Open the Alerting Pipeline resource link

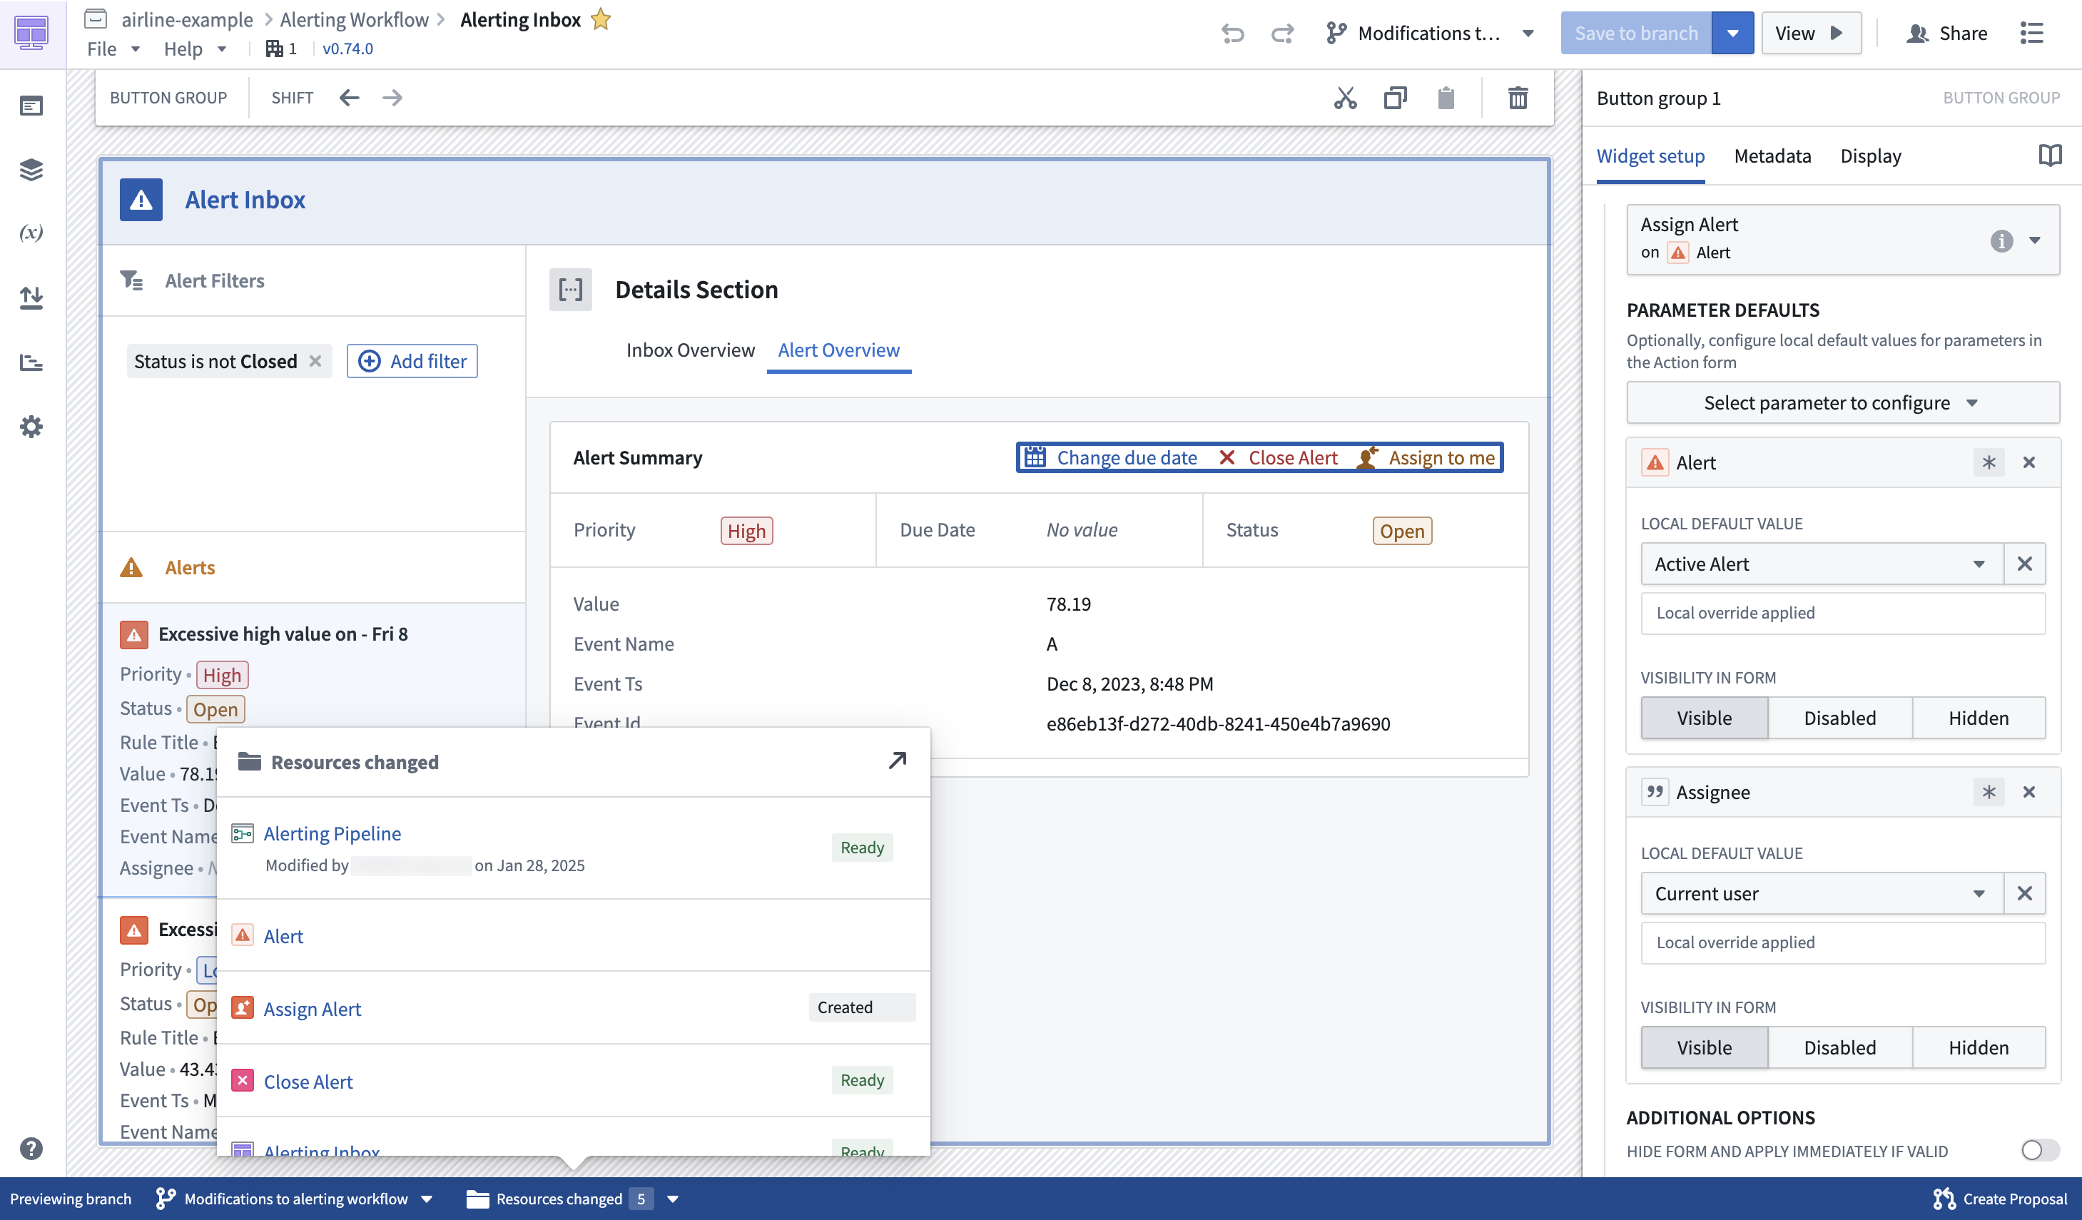pyautogui.click(x=332, y=833)
